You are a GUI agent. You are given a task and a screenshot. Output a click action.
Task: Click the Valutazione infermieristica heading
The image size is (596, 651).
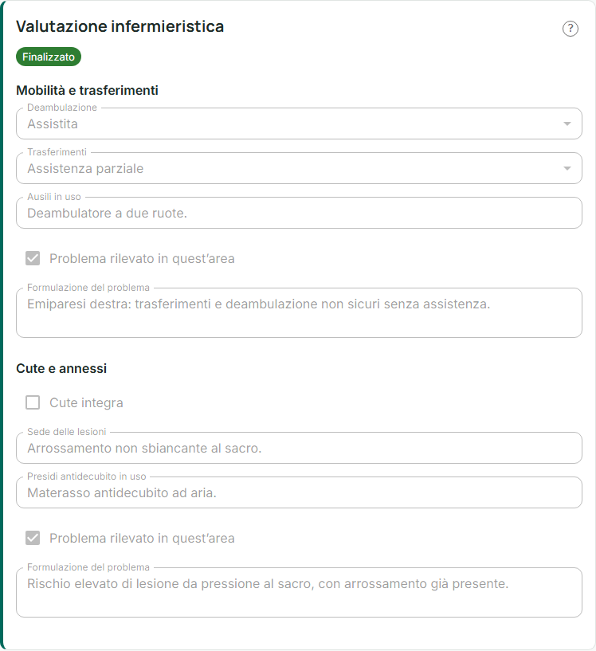pyautogui.click(x=120, y=26)
